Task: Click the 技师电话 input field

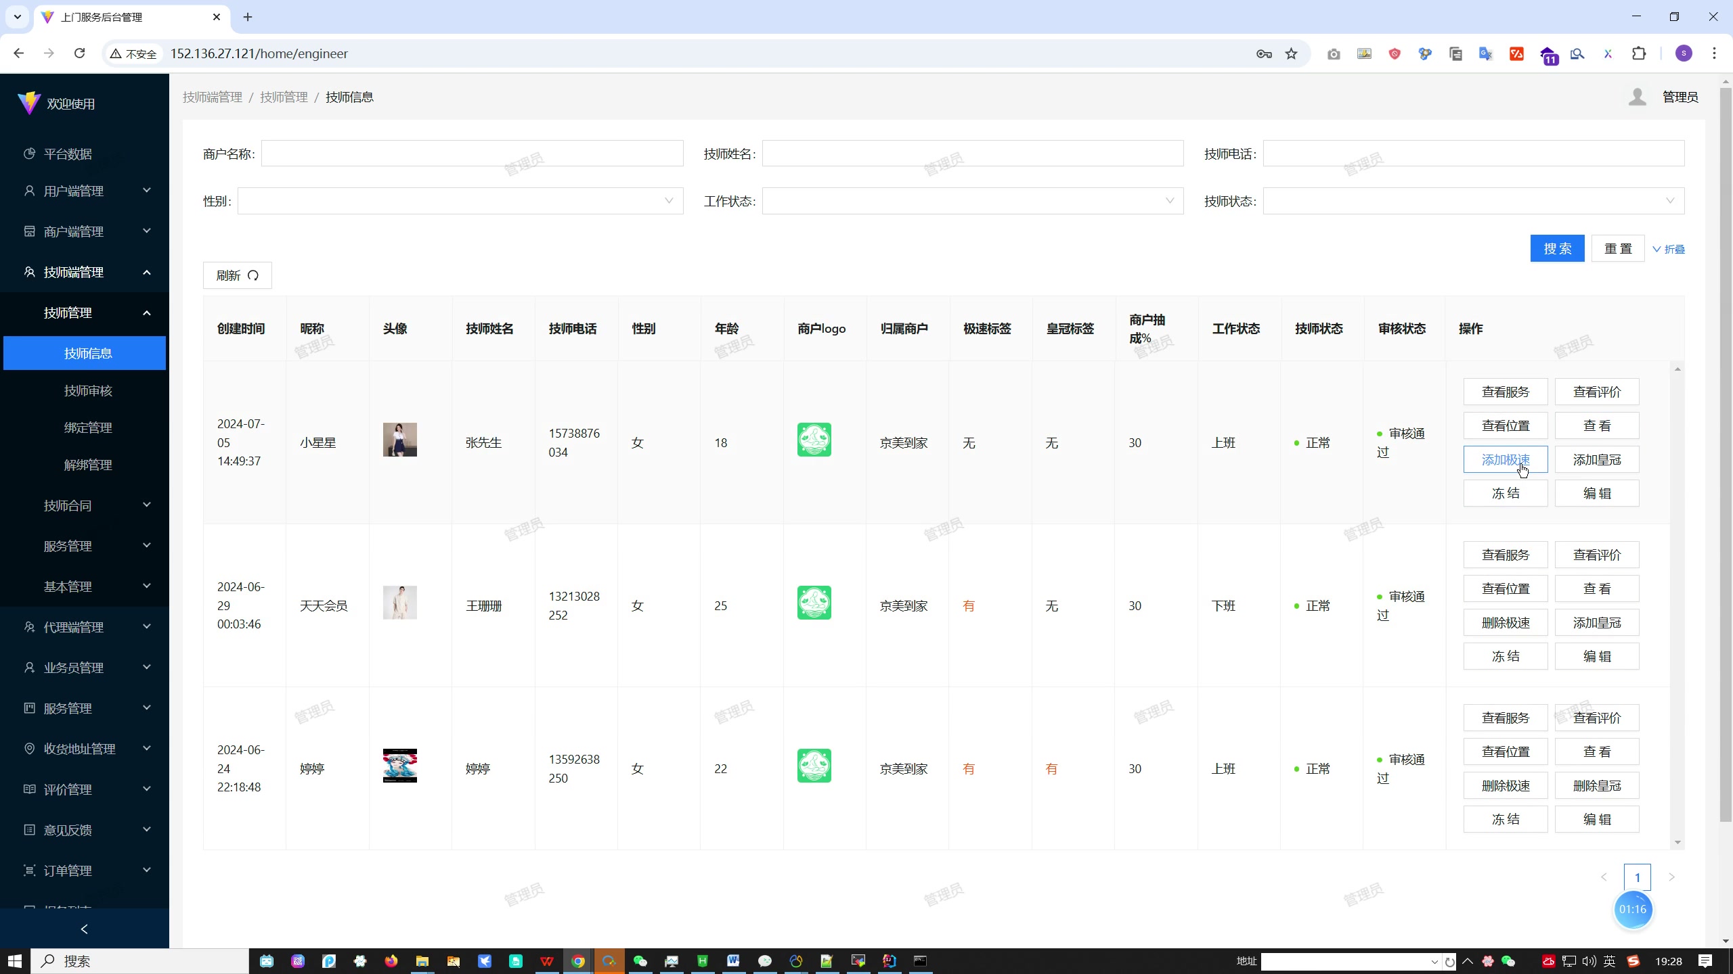Action: 1474,154
